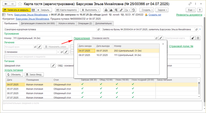The image size is (206, 113).
Task: Click the key icon by Электронная карта
Action: point(192,38)
